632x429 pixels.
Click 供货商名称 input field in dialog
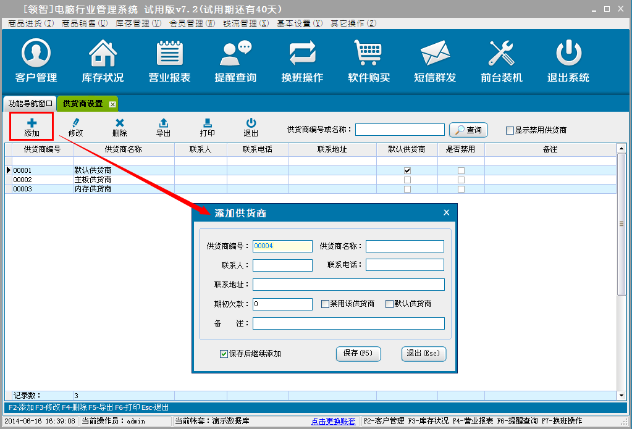[x=405, y=246]
